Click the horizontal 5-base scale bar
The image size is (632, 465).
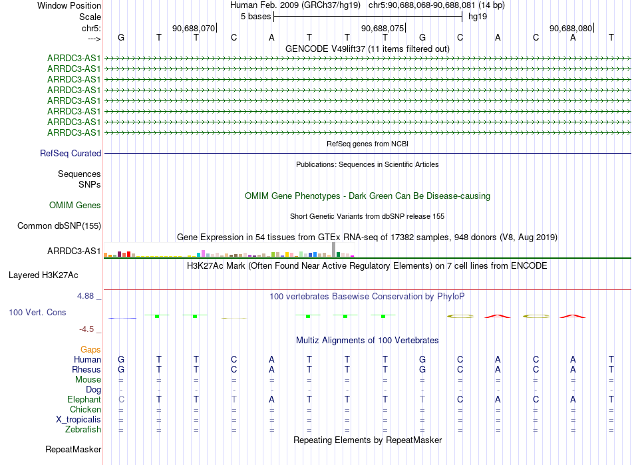pos(368,17)
